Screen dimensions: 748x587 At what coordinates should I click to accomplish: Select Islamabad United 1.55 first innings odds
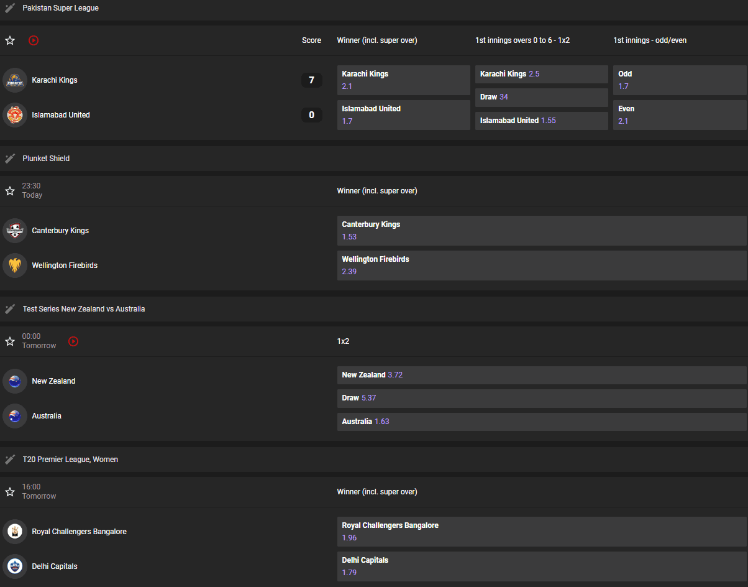(x=542, y=121)
